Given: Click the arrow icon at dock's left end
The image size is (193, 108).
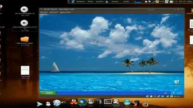Looking at the screenshot, I should pos(40,104).
